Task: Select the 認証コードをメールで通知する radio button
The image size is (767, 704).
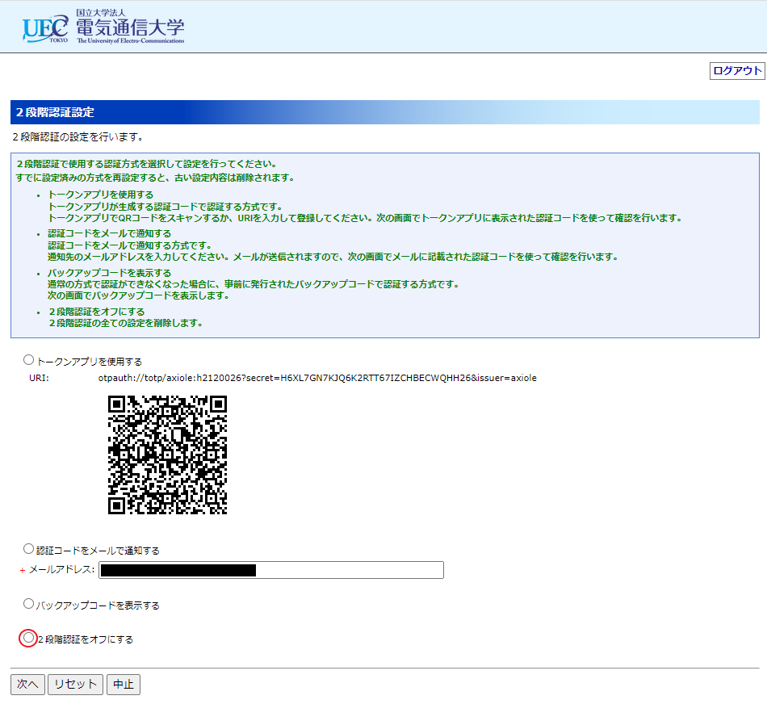Action: pyautogui.click(x=29, y=550)
